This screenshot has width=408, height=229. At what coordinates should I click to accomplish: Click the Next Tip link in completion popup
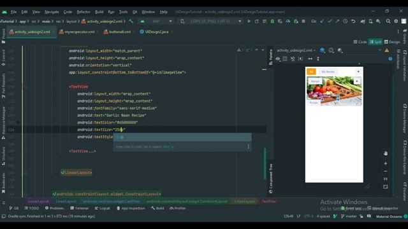[x=168, y=147]
